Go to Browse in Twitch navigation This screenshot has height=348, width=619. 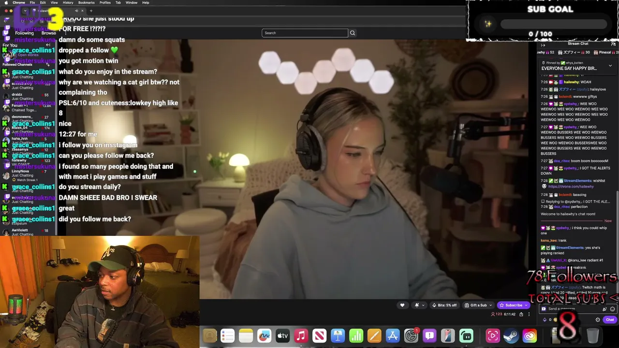coord(49,33)
